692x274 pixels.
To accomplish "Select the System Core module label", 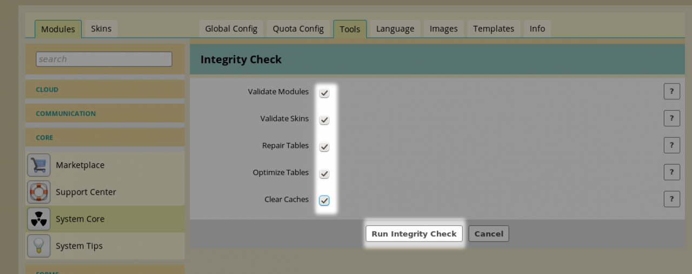I will [x=80, y=219].
